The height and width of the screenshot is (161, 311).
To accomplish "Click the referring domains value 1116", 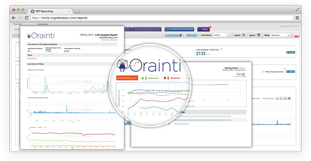I will point(48,51).
